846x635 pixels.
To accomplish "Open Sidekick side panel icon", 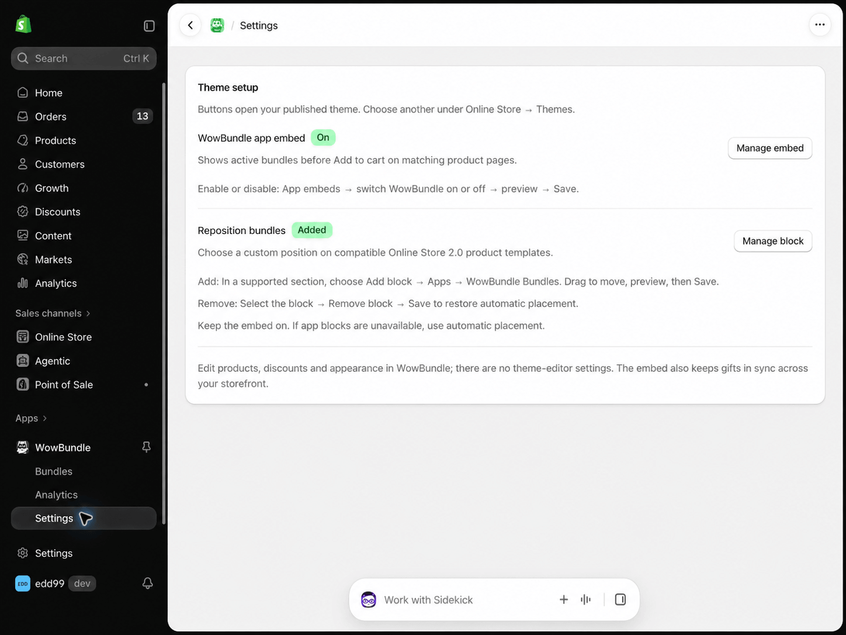I will pyautogui.click(x=620, y=599).
